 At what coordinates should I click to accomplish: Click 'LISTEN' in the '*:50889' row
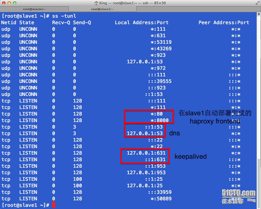point(28,199)
